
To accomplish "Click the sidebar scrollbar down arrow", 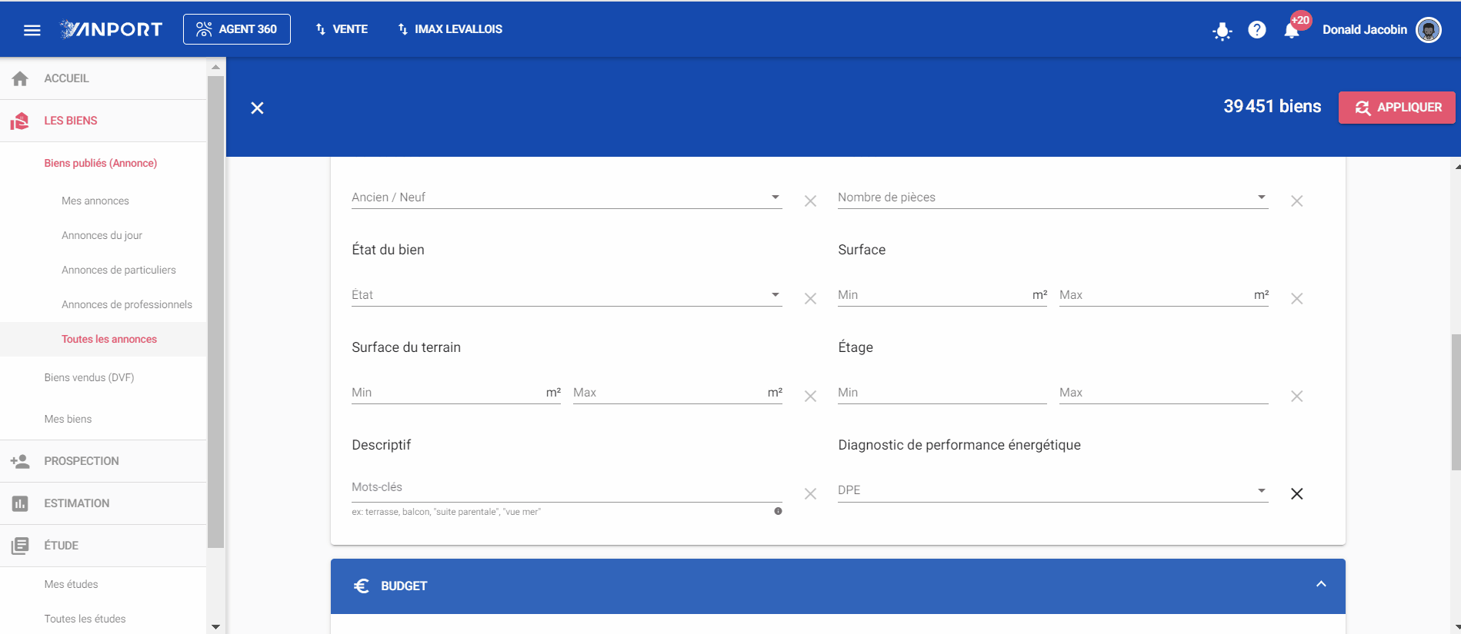I will pyautogui.click(x=215, y=626).
